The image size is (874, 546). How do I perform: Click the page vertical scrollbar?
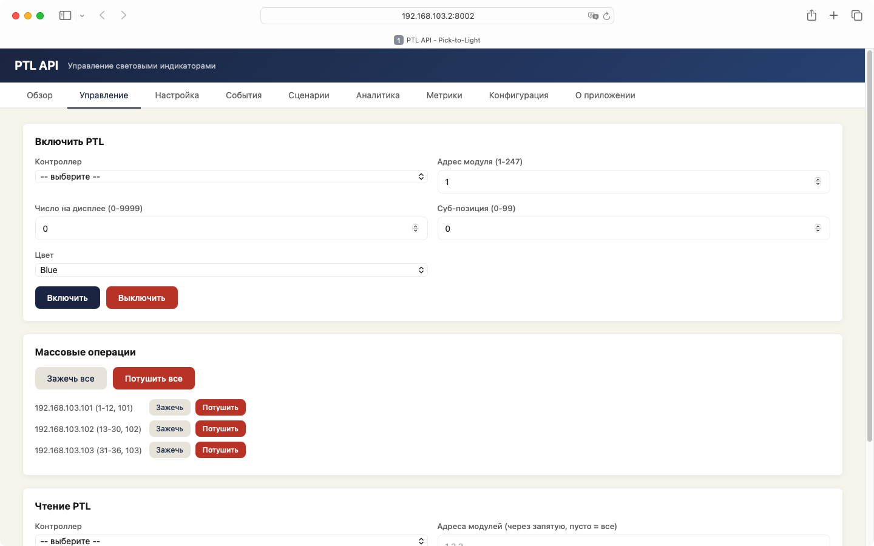click(x=869, y=243)
